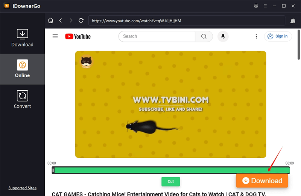Click the iDownerGo app logo
301x196 pixels.
coord(7,6)
